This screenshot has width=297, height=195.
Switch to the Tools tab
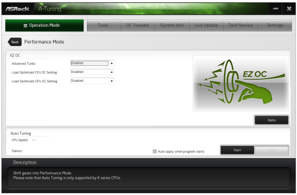pyautogui.click(x=104, y=25)
